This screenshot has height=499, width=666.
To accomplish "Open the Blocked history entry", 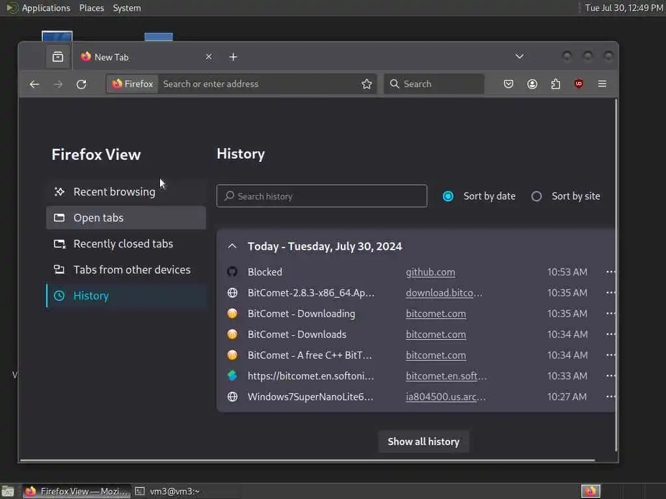I will click(265, 272).
